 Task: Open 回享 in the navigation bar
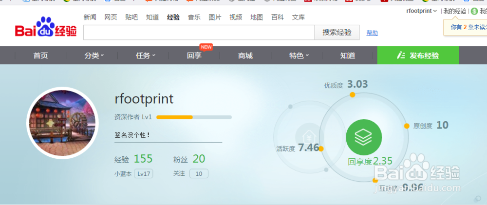pyautogui.click(x=194, y=56)
